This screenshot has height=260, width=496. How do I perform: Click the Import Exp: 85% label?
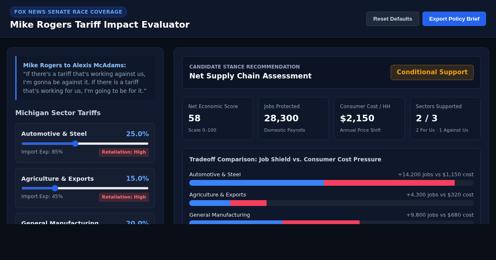coord(42,152)
